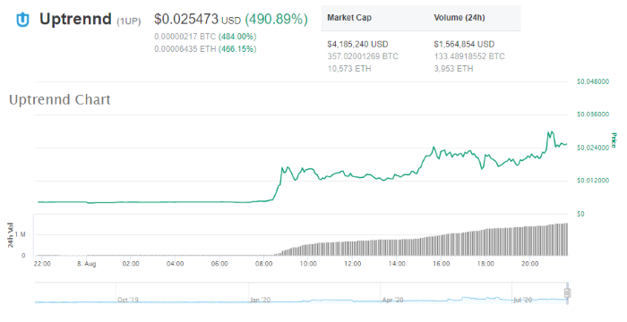Click the right range slider handle
The image size is (627, 322).
click(567, 292)
